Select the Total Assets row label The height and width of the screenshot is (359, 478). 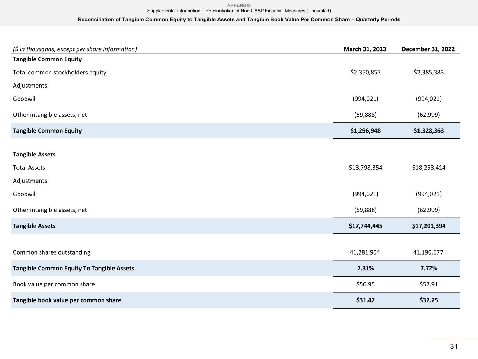click(x=29, y=168)
